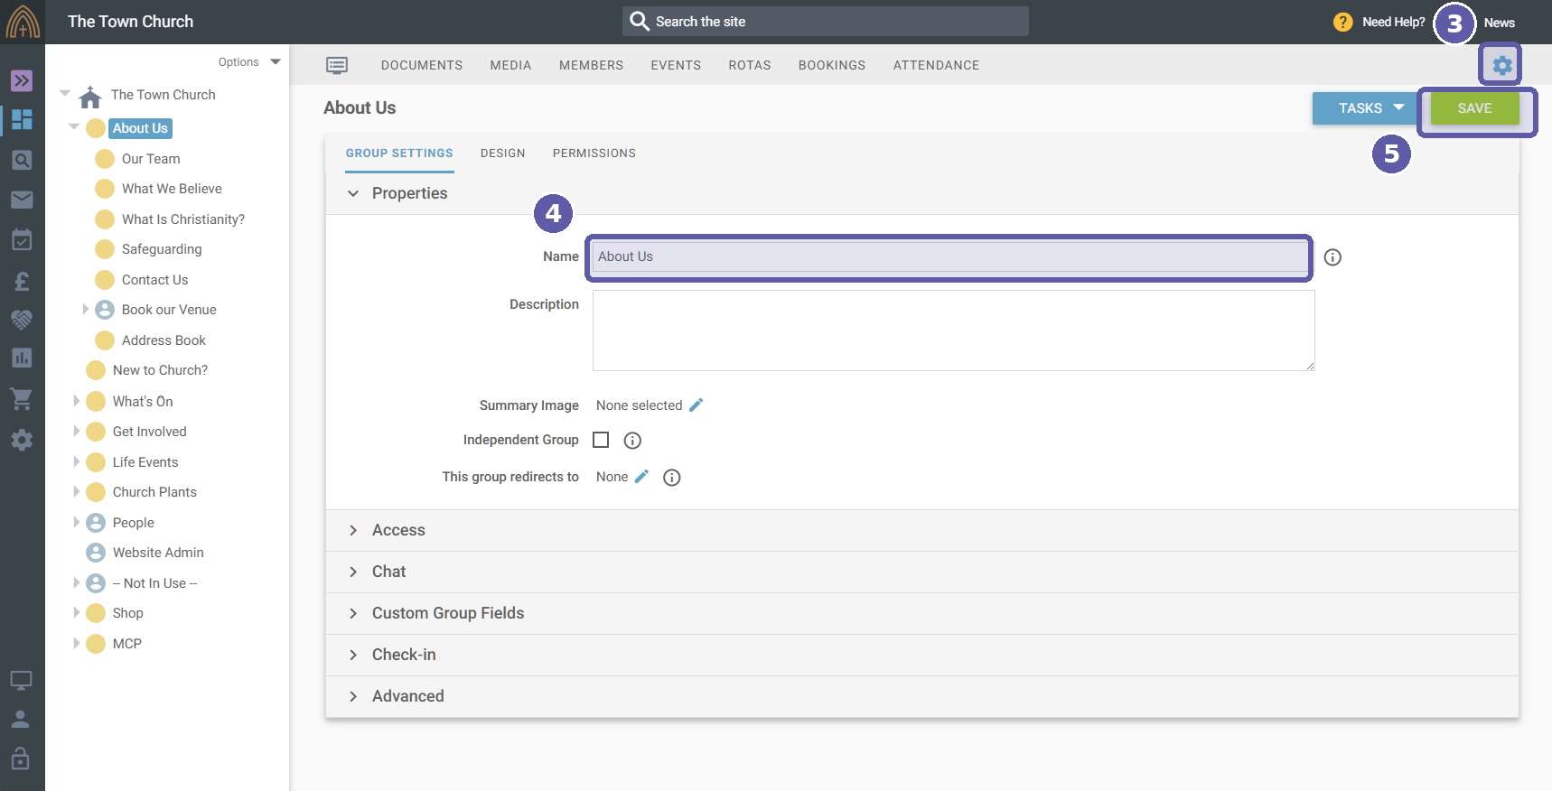Open the Bookings tab
1552x791 pixels.
coord(832,65)
